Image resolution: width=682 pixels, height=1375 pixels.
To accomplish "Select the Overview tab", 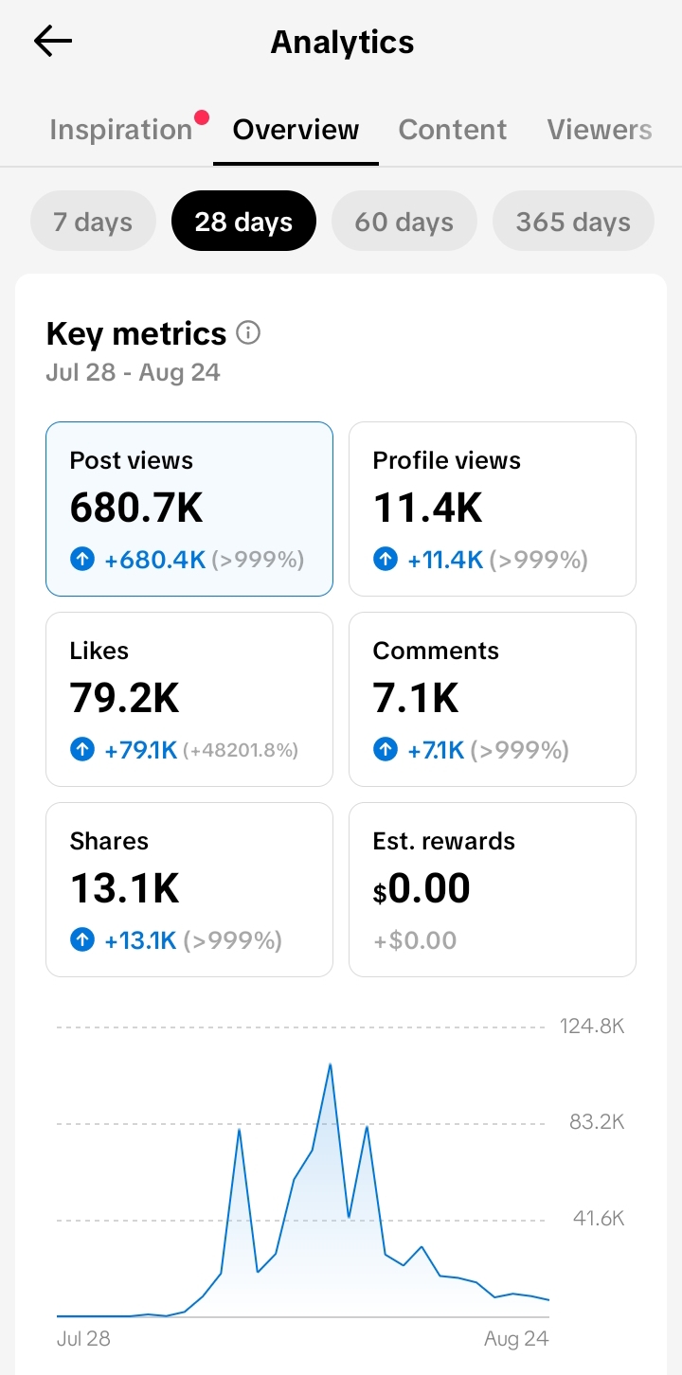I will coord(296,130).
